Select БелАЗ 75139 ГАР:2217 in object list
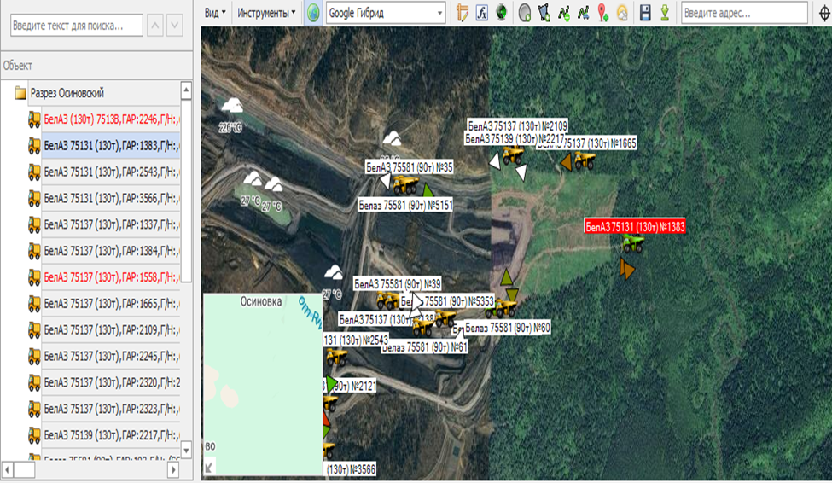 point(111,436)
